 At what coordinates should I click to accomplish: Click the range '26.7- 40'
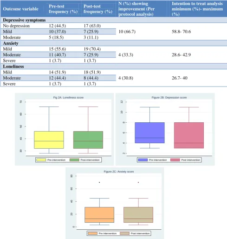pyautogui.click(x=180, y=78)
